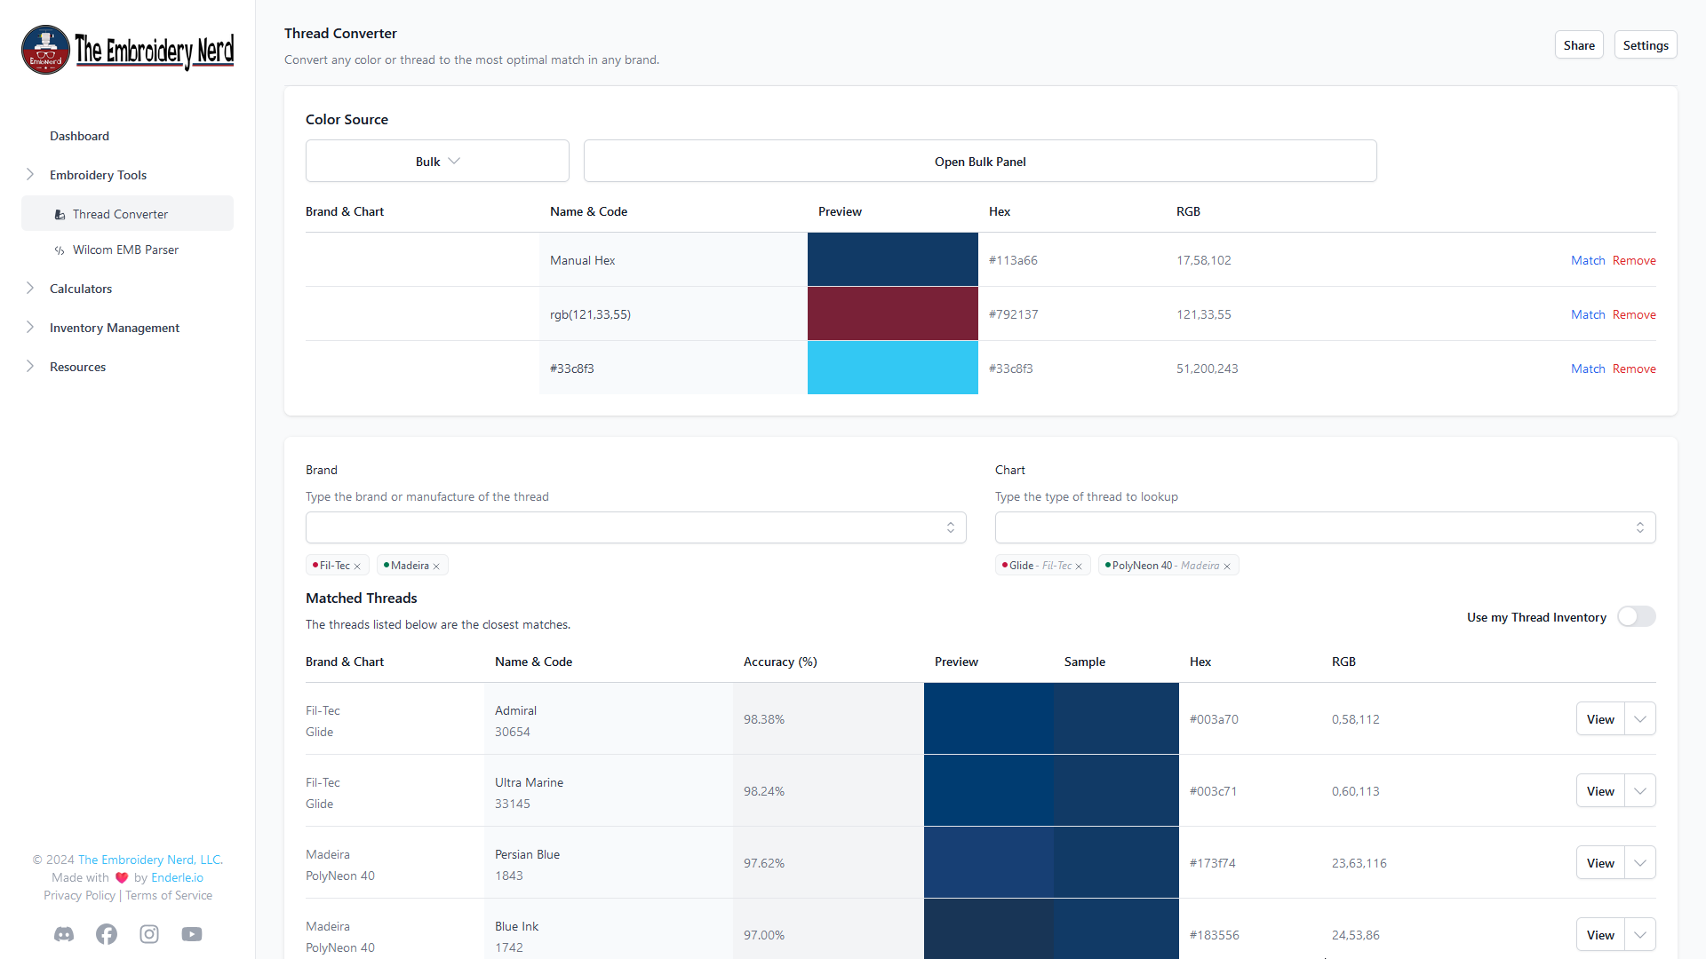1706x959 pixels.
Task: Click the Open Bulk Panel button
Action: pos(980,161)
